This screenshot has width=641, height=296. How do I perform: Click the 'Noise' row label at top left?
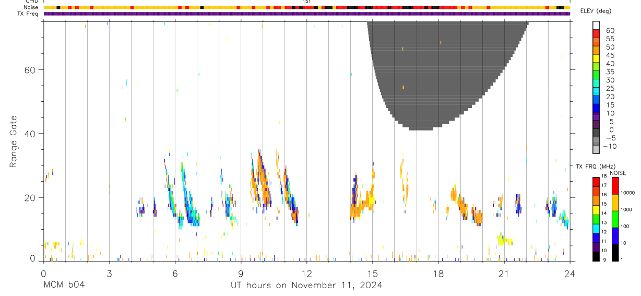click(31, 7)
